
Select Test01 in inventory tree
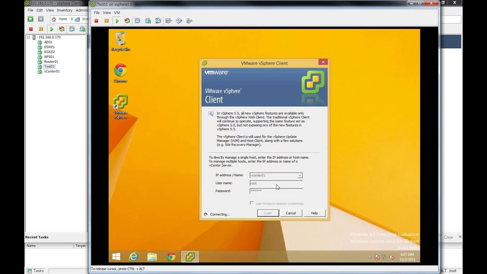point(49,67)
